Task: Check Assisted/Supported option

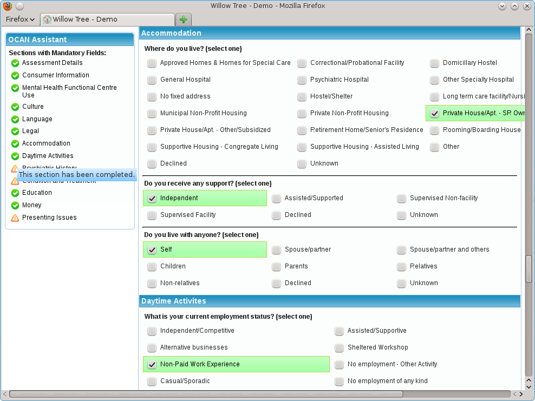Action: 276,198
